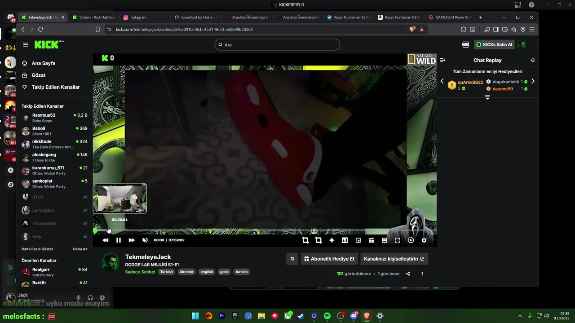
Task: Unmute the video player volume
Action: pos(145,240)
